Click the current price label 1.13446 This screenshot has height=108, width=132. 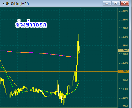click(x=123, y=50)
